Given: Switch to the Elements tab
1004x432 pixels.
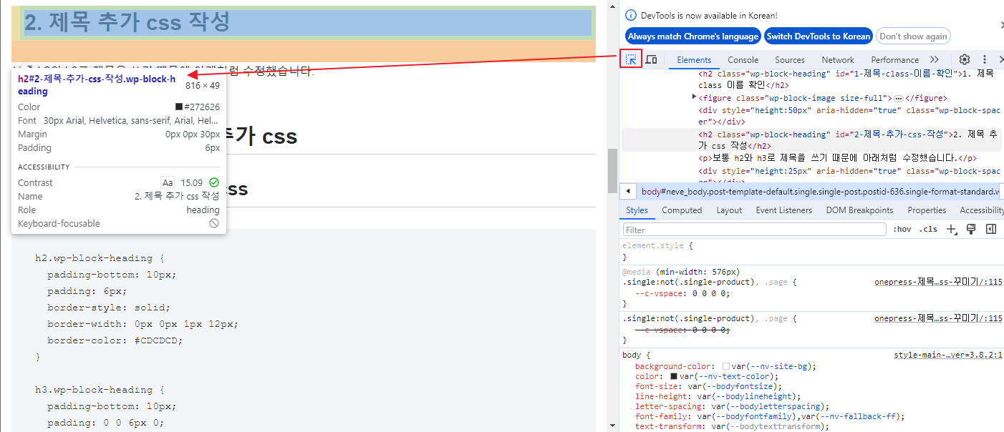Looking at the screenshot, I should pyautogui.click(x=694, y=60).
